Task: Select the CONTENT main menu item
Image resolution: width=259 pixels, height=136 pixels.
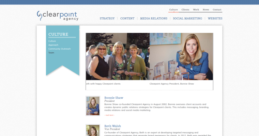Action: tap(127, 18)
